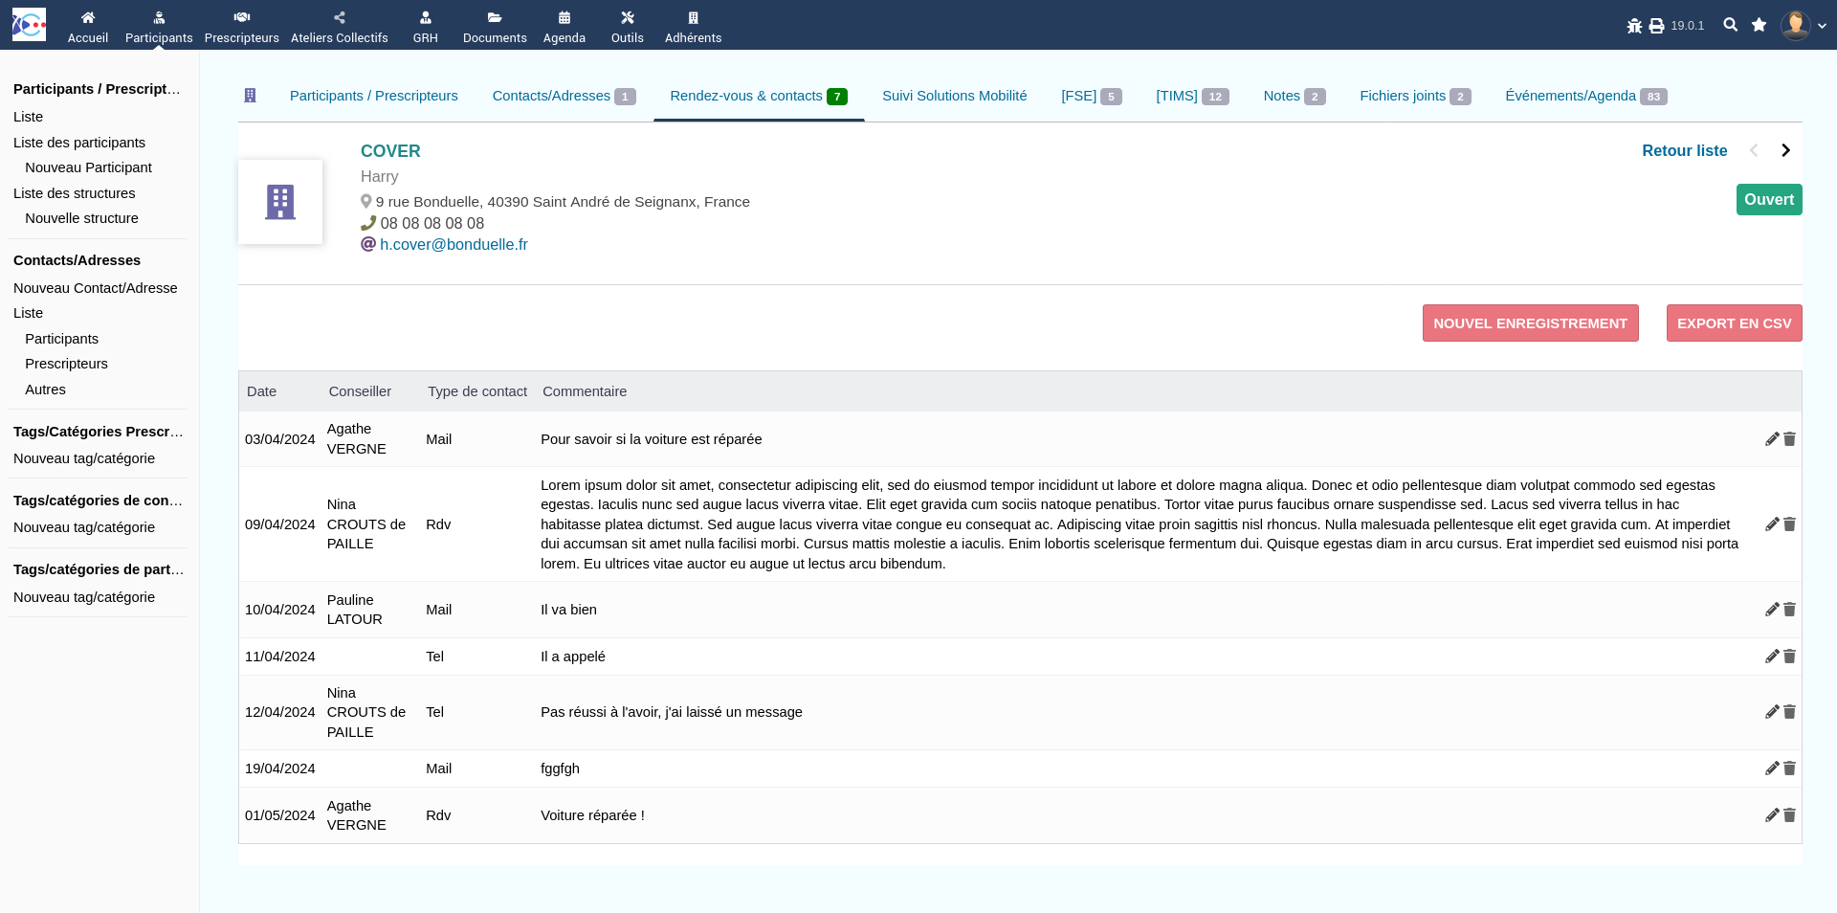Image resolution: width=1837 pixels, height=913 pixels.
Task: Delete the 10/04/2024 'Il va bien' entry
Action: pyautogui.click(x=1789, y=610)
